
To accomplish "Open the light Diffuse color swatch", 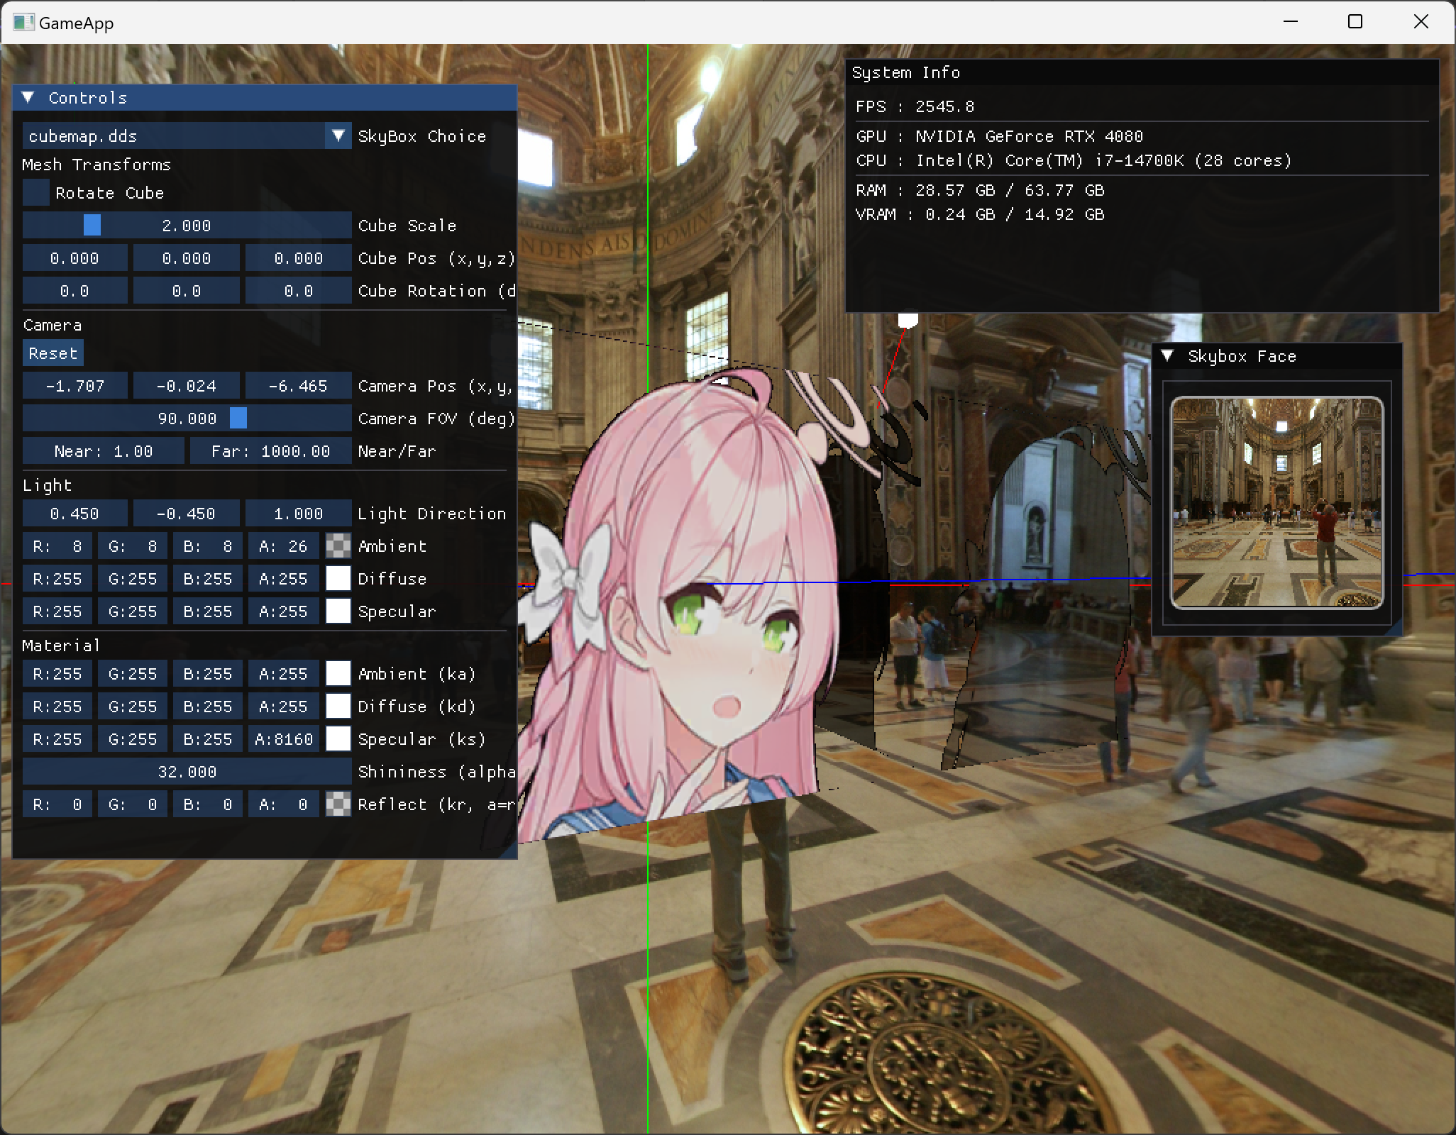I will [x=338, y=578].
